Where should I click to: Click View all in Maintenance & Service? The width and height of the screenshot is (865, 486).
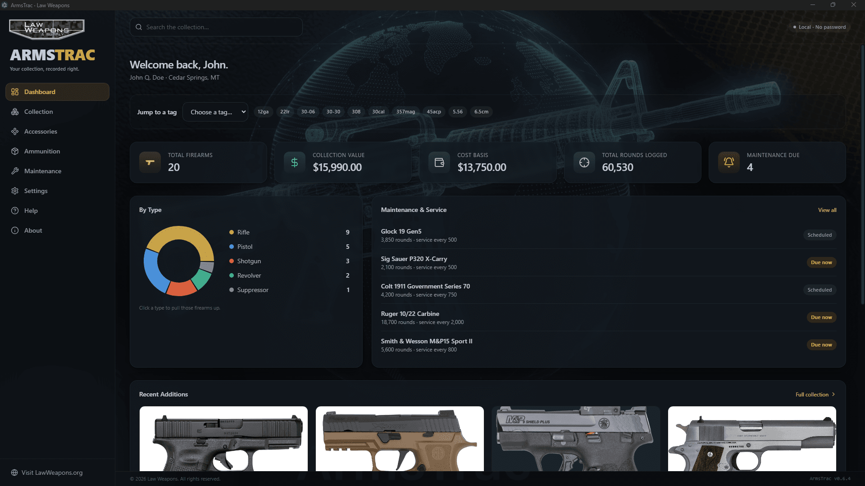click(x=827, y=210)
